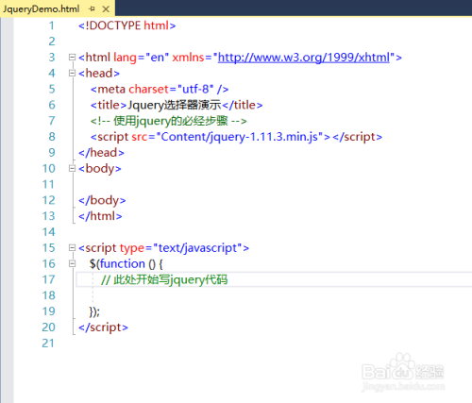Screen dimensions: 472x403
Task: Click the closing </html> tag
Action: 100,216
